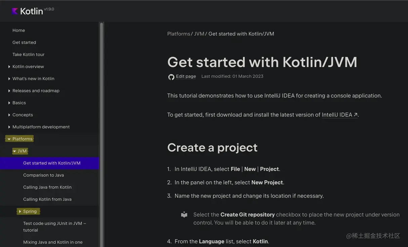
Task: Collapse the Platforms tree section
Action: [x=9, y=139]
